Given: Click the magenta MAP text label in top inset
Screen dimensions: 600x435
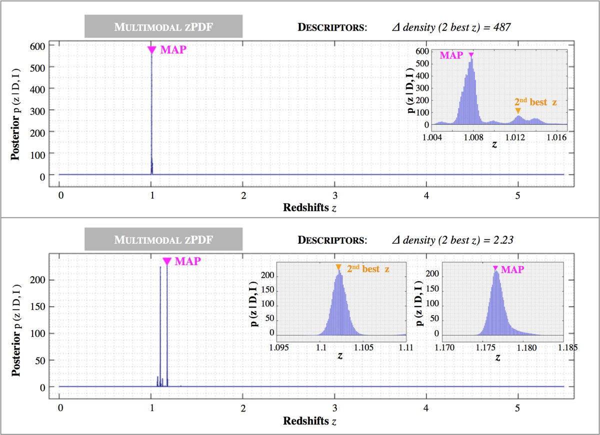Looking at the screenshot, I should pos(451,55).
